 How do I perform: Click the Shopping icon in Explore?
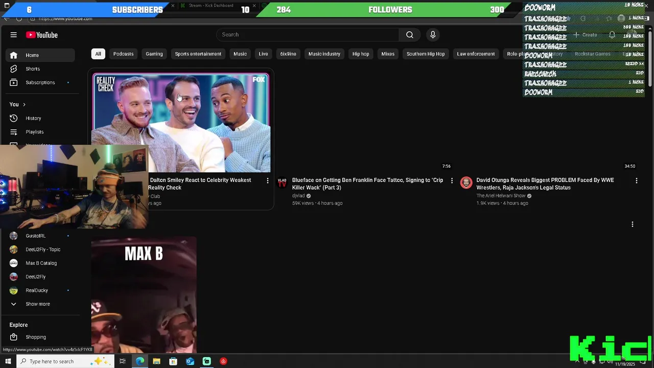click(14, 337)
